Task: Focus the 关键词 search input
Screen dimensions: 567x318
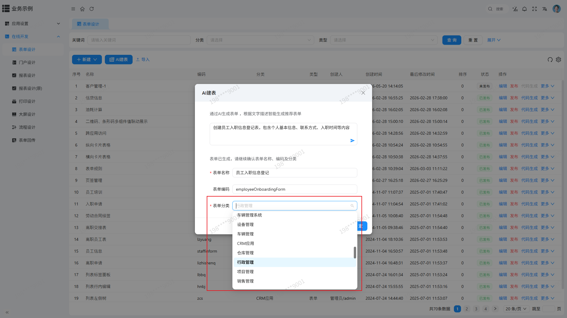Action: coord(139,40)
